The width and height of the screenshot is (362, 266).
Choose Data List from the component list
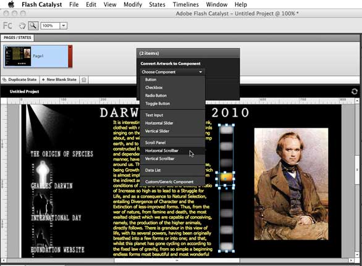tap(172, 170)
